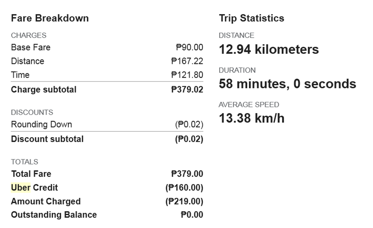
Task: Click the Charge subtotal label
Action: pos(44,90)
